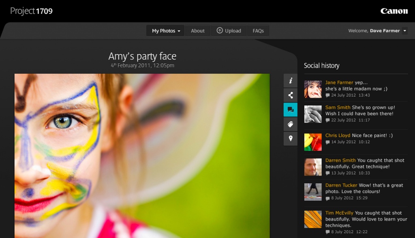Click the comment "beautifully. Would love to learn your"
Viewport: 415px width, 238px height.
[x=366, y=219]
